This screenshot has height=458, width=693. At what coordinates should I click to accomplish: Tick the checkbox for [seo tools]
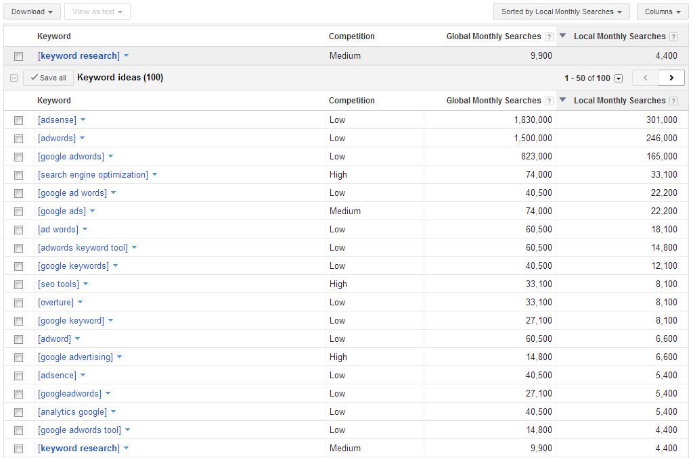[x=18, y=284]
